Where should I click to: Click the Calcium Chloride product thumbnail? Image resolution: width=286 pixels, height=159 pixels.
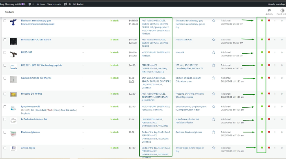13,79
